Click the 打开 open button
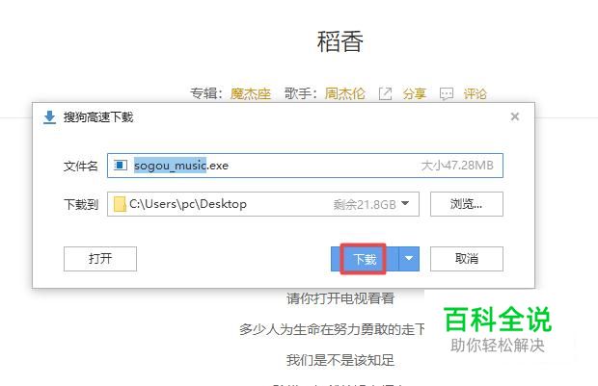The width and height of the screenshot is (598, 386). click(100, 259)
